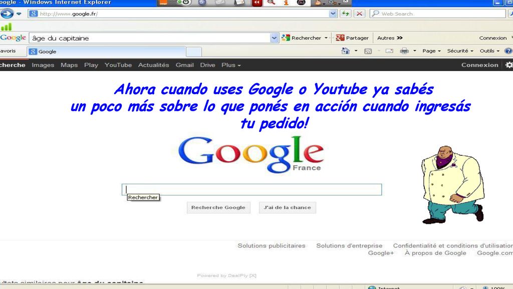Click the green power icon in top strip
The width and height of the screenshot is (513, 289).
coord(185,3)
